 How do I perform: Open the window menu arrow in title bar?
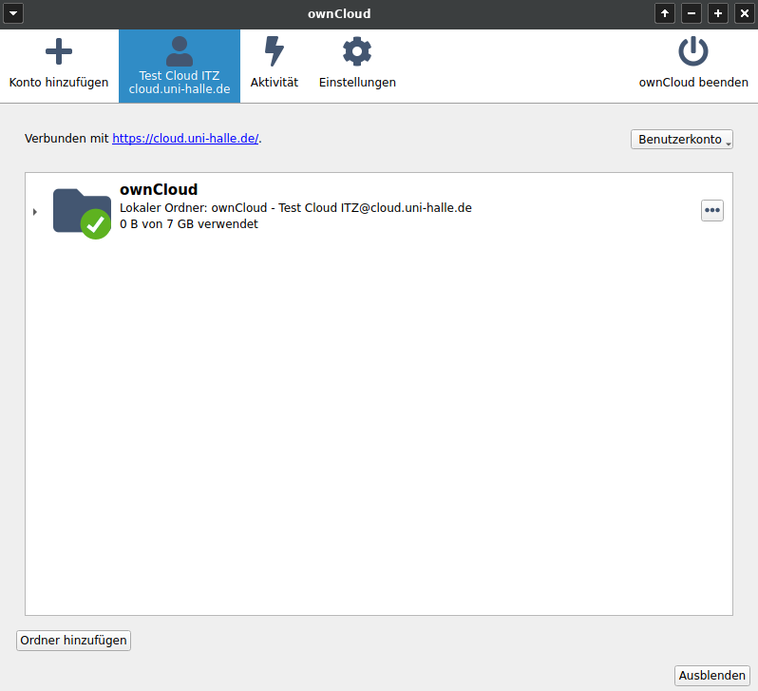pos(13,13)
